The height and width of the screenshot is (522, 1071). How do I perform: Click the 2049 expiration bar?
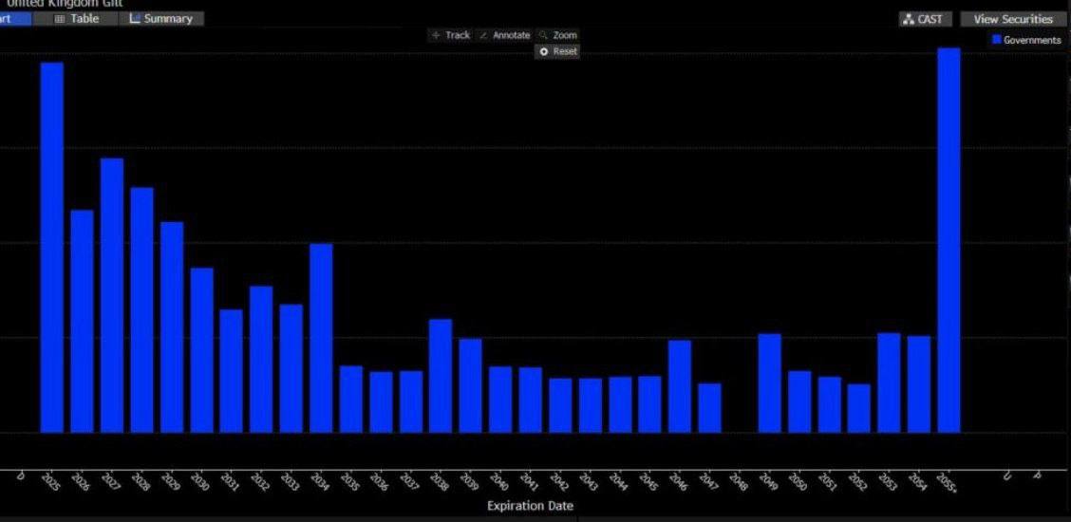point(769,382)
